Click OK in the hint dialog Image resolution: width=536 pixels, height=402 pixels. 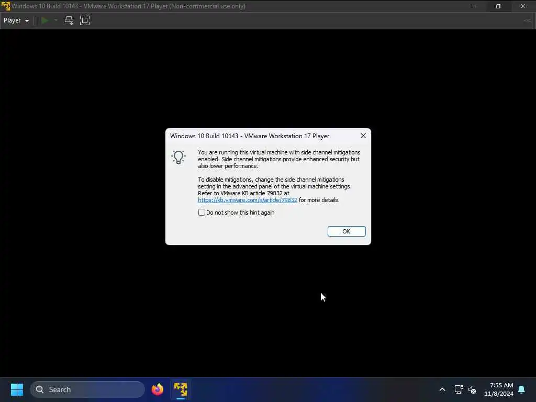click(x=347, y=231)
